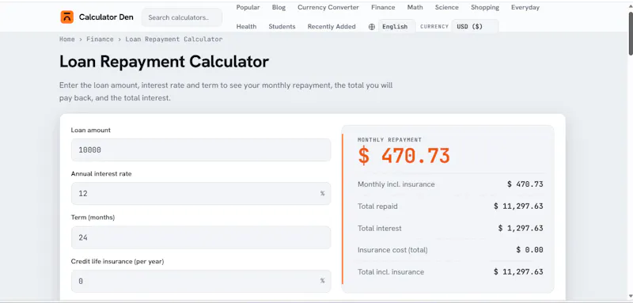Click the Total interest label

pyautogui.click(x=380, y=229)
